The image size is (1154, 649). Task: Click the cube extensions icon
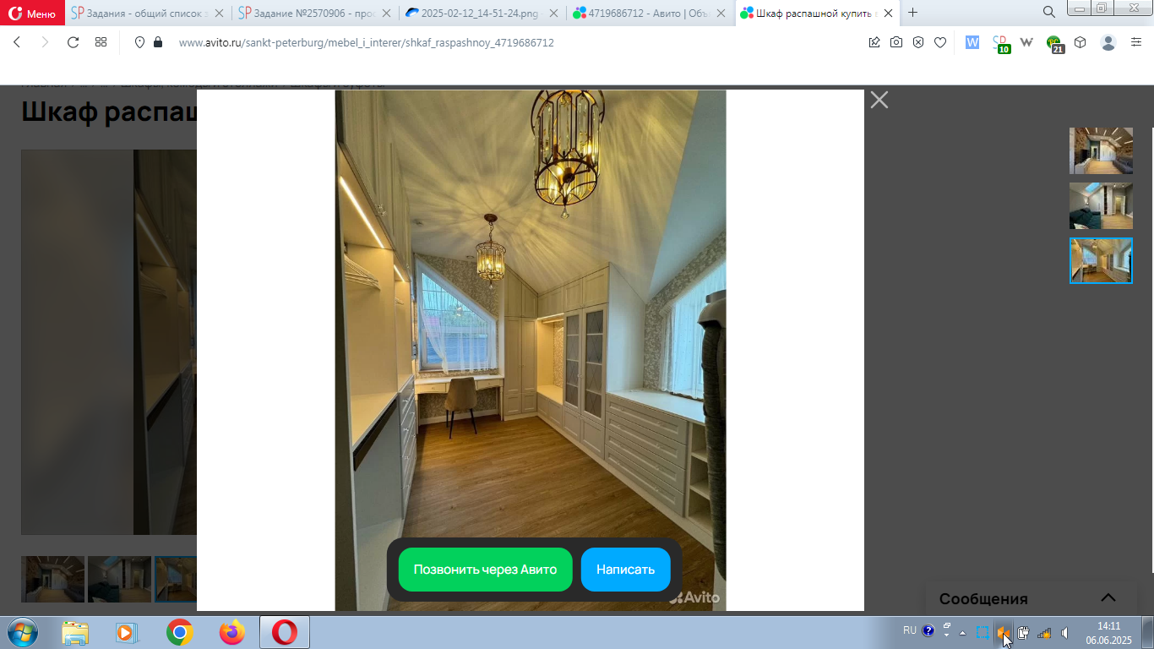[x=1080, y=42]
